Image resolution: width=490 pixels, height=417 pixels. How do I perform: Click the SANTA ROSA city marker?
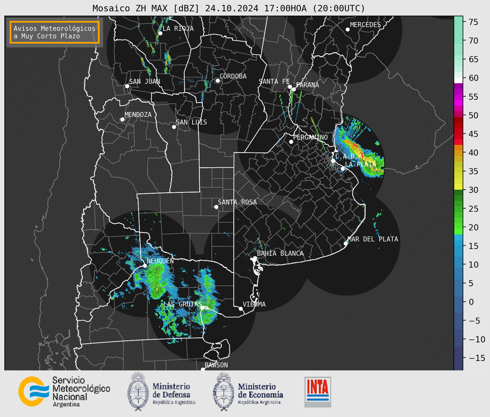pyautogui.click(x=216, y=207)
